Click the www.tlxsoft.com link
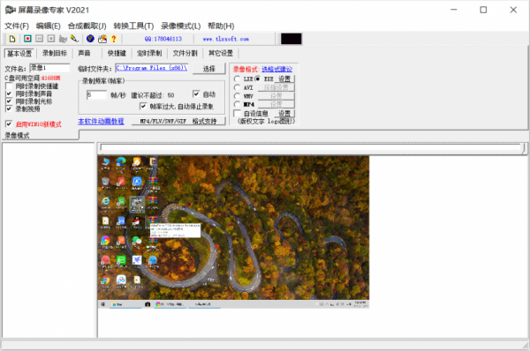Screen dimensions: 530x351 click(226, 39)
